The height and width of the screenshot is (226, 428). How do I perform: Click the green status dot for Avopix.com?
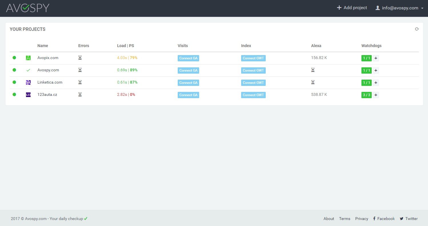point(14,58)
